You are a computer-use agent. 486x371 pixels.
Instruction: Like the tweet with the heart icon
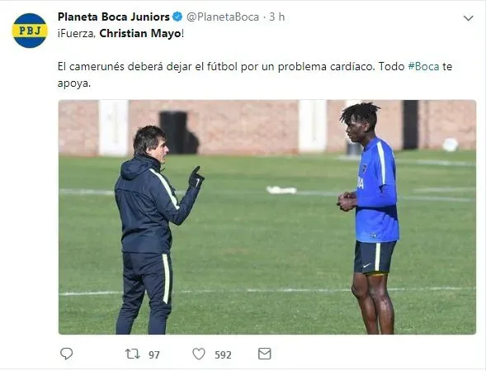coord(199,354)
